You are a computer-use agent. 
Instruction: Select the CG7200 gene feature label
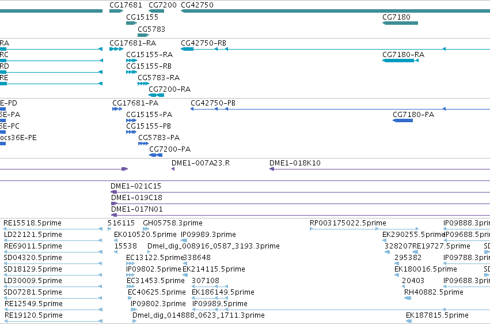(162, 5)
